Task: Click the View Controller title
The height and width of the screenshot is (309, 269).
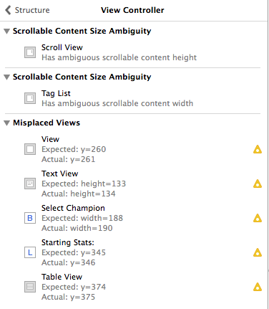Action: coord(132,10)
